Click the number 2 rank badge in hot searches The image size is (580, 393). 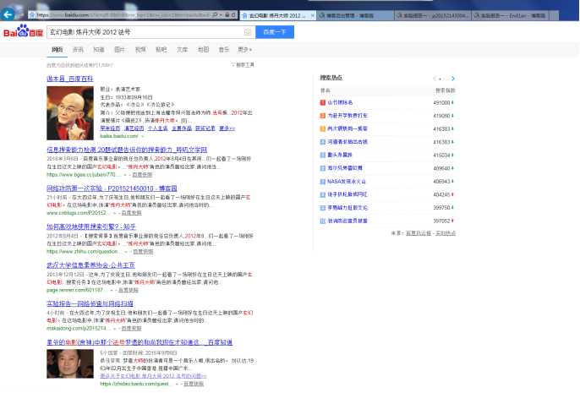click(323, 116)
